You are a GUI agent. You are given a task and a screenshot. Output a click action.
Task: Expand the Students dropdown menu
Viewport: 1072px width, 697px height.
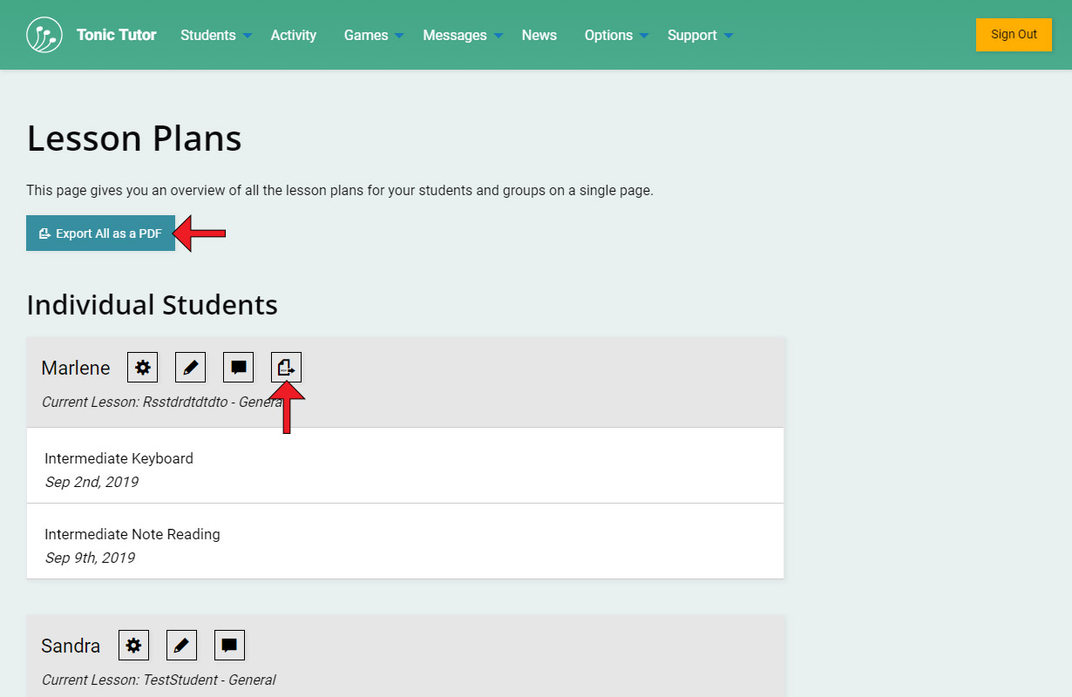point(215,35)
